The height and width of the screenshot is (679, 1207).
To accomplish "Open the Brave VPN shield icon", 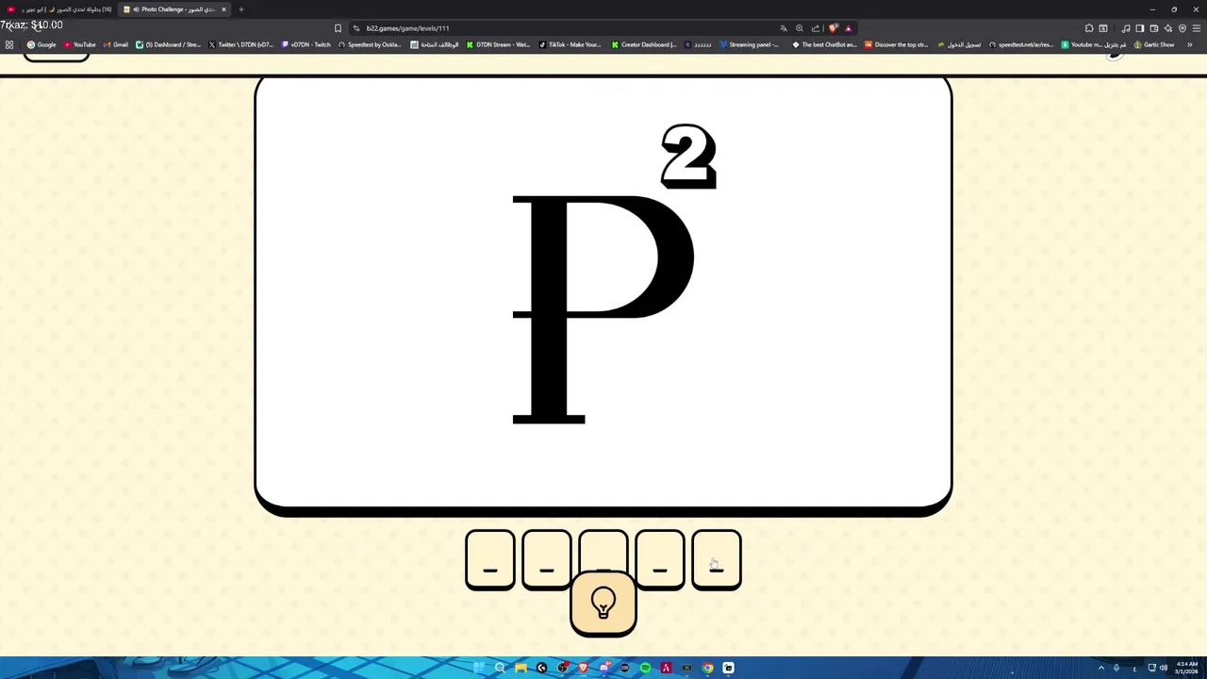I will 1182,28.
